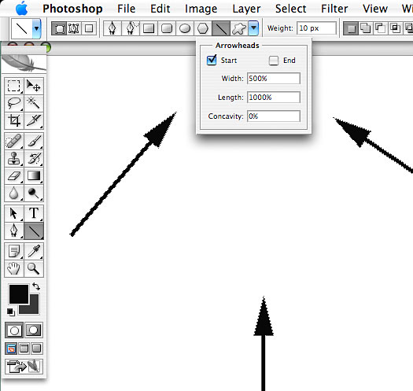Screen dimensions: 413x391
Task: Swap foreground and background colors
Action: point(36,286)
